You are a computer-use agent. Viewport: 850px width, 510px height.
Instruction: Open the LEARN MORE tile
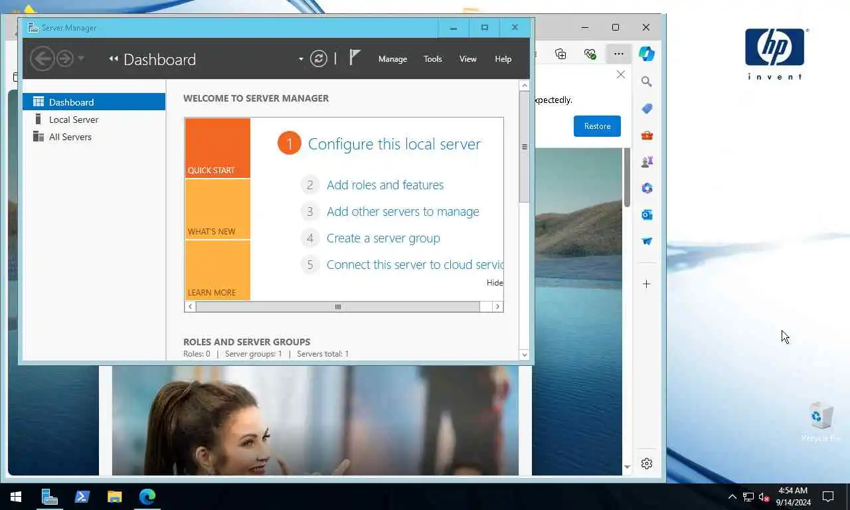(218, 270)
